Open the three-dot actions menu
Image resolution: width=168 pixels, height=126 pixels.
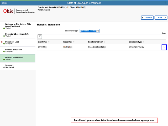point(165,3)
